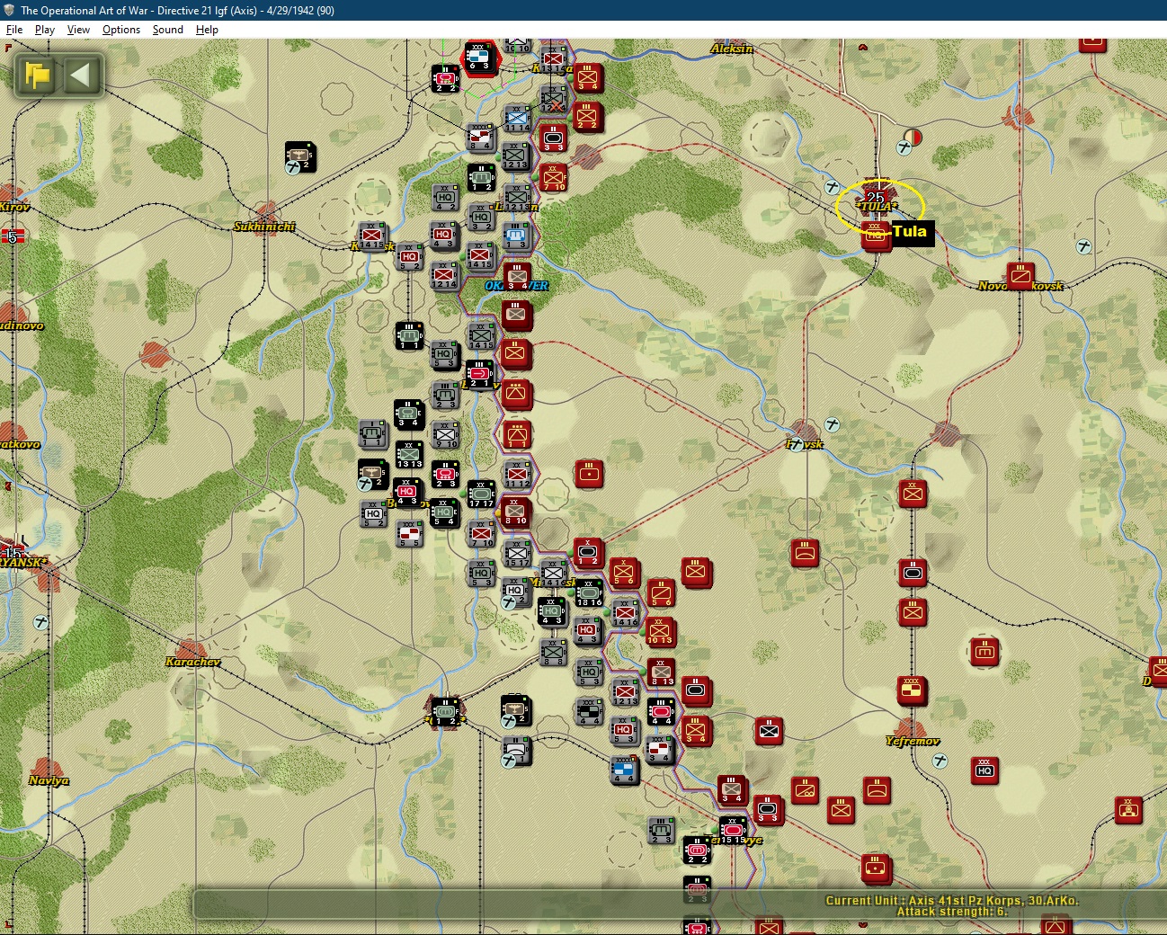The height and width of the screenshot is (935, 1167).
Task: Select the red Soviet 1-1 unit
Action: pos(516,434)
